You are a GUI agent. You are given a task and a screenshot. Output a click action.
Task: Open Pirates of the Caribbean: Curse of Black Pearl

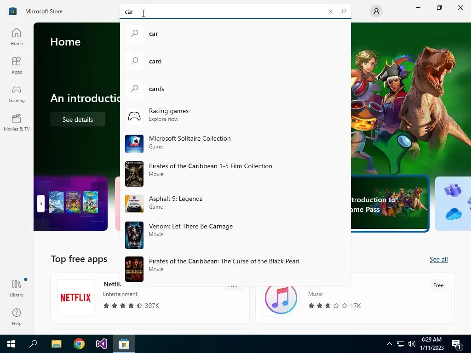(x=235, y=268)
